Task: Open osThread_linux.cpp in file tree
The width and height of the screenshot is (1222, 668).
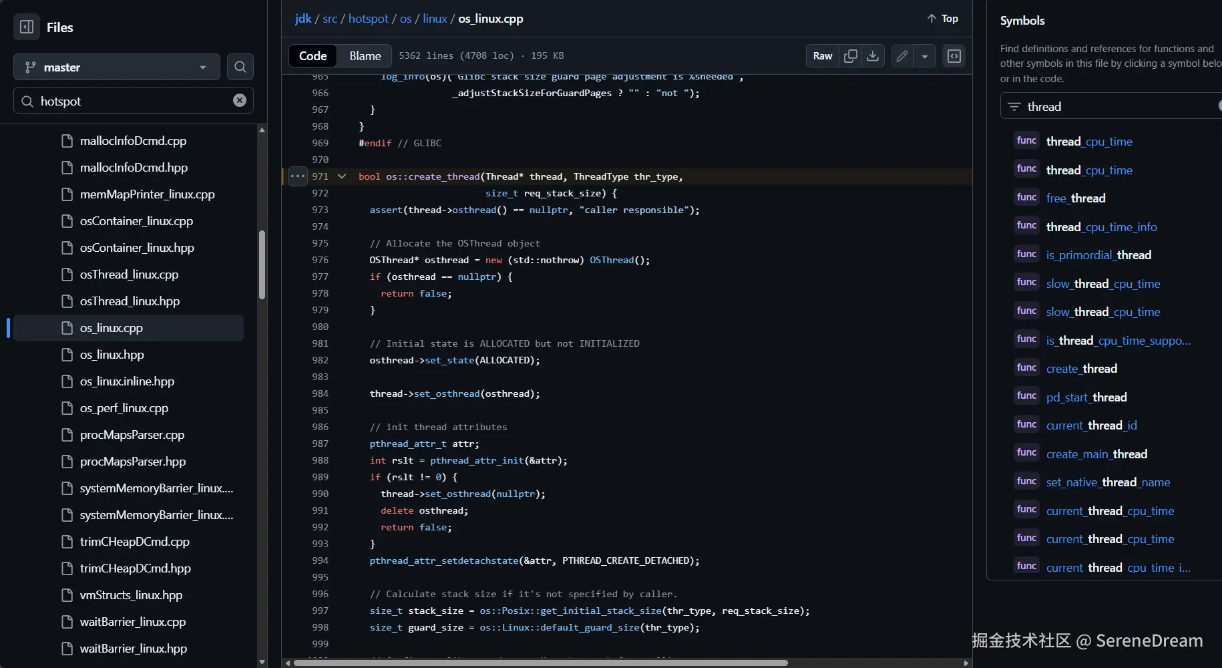Action: tap(129, 275)
